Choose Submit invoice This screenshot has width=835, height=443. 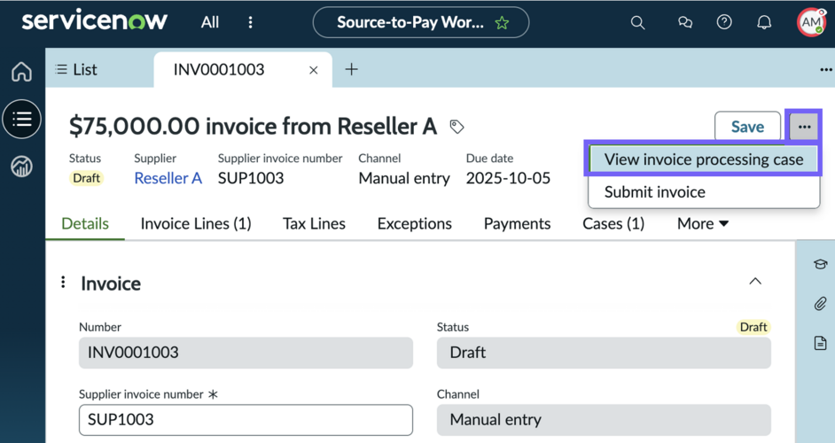704,191
